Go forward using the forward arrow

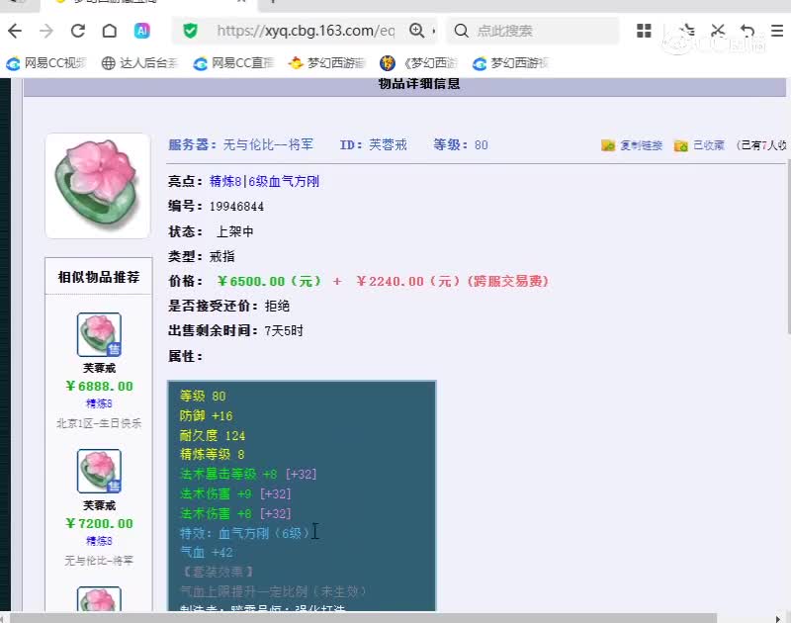click(x=46, y=32)
